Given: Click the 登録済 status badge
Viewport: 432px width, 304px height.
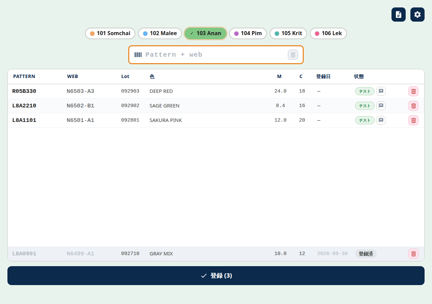Looking at the screenshot, I should pos(366,254).
